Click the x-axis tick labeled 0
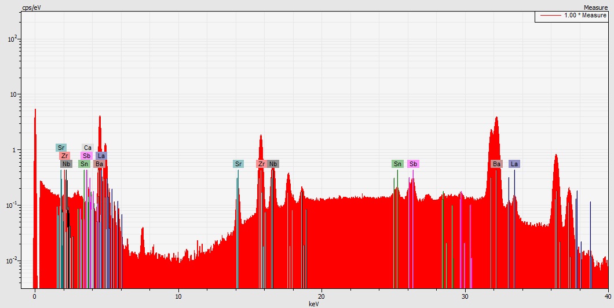 [x=35, y=296]
